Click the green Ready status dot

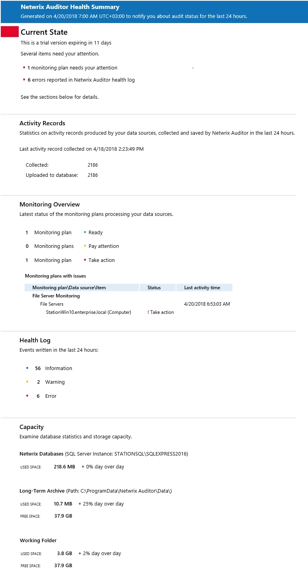85,232
